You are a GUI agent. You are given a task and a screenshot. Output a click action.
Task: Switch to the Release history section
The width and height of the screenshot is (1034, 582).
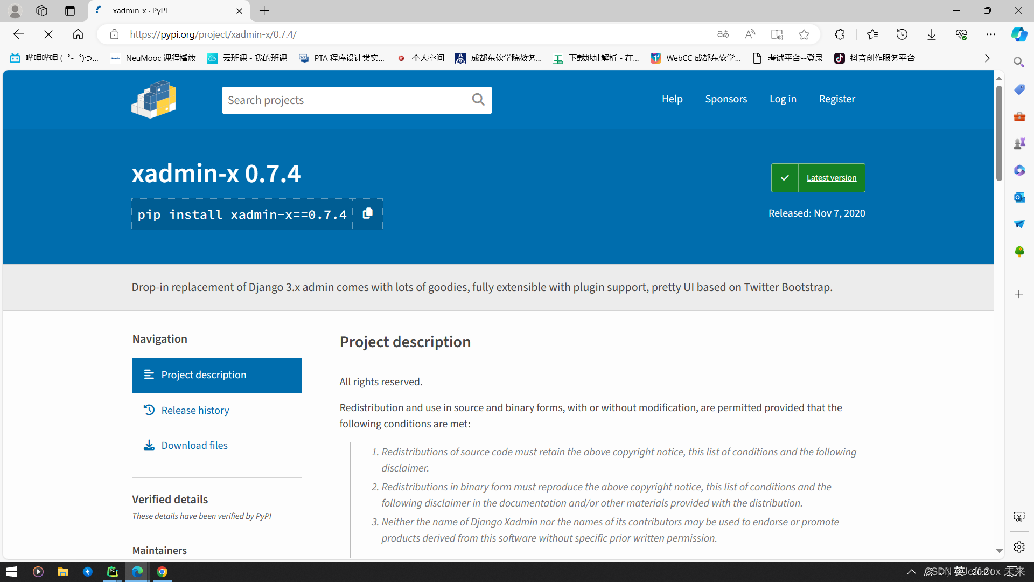pos(195,410)
